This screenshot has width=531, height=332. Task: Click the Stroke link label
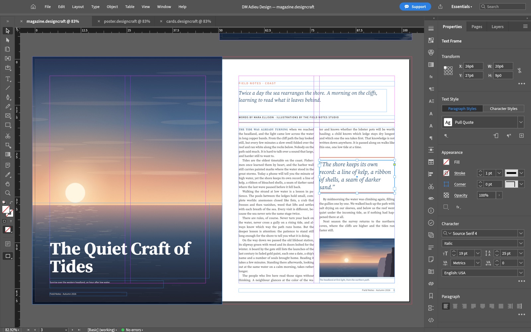tap(460, 173)
